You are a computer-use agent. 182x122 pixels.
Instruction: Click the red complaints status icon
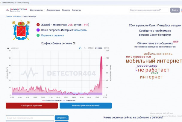pos(38,25)
